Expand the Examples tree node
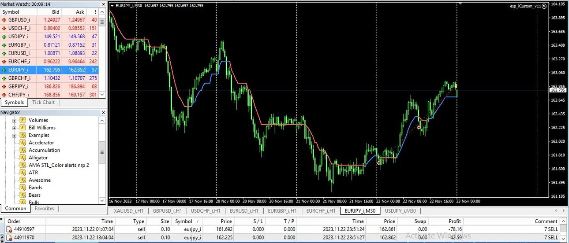 (x=15, y=135)
